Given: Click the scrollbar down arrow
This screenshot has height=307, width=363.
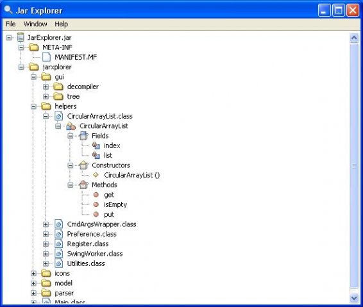Looking at the screenshot, I should point(354,297).
